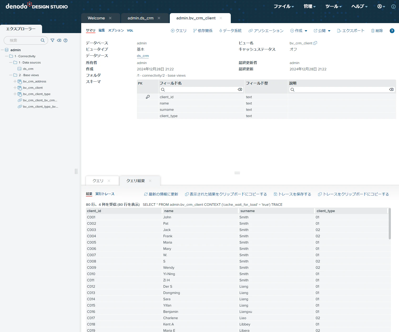Collapse the 2 - Base views folder
The height and width of the screenshot is (332, 399).
[x=11, y=75]
